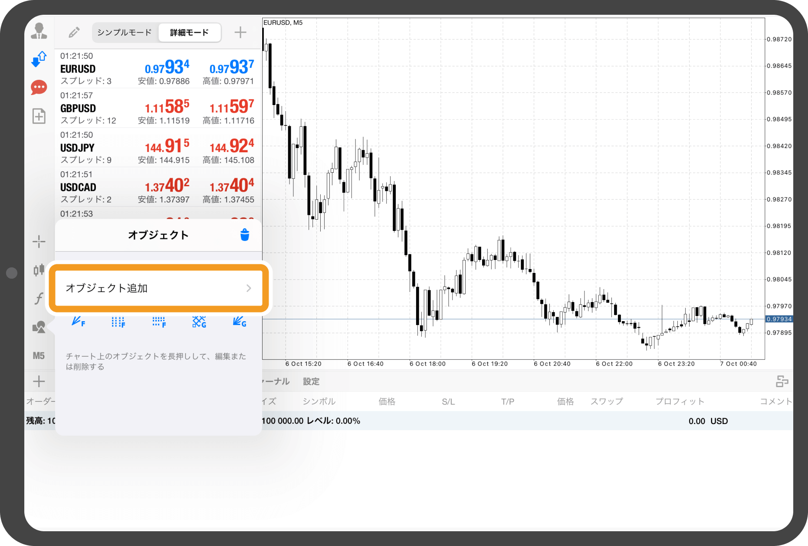808x546 pixels.
Task: Open the trade arrows icon in sidebar
Action: (39, 59)
